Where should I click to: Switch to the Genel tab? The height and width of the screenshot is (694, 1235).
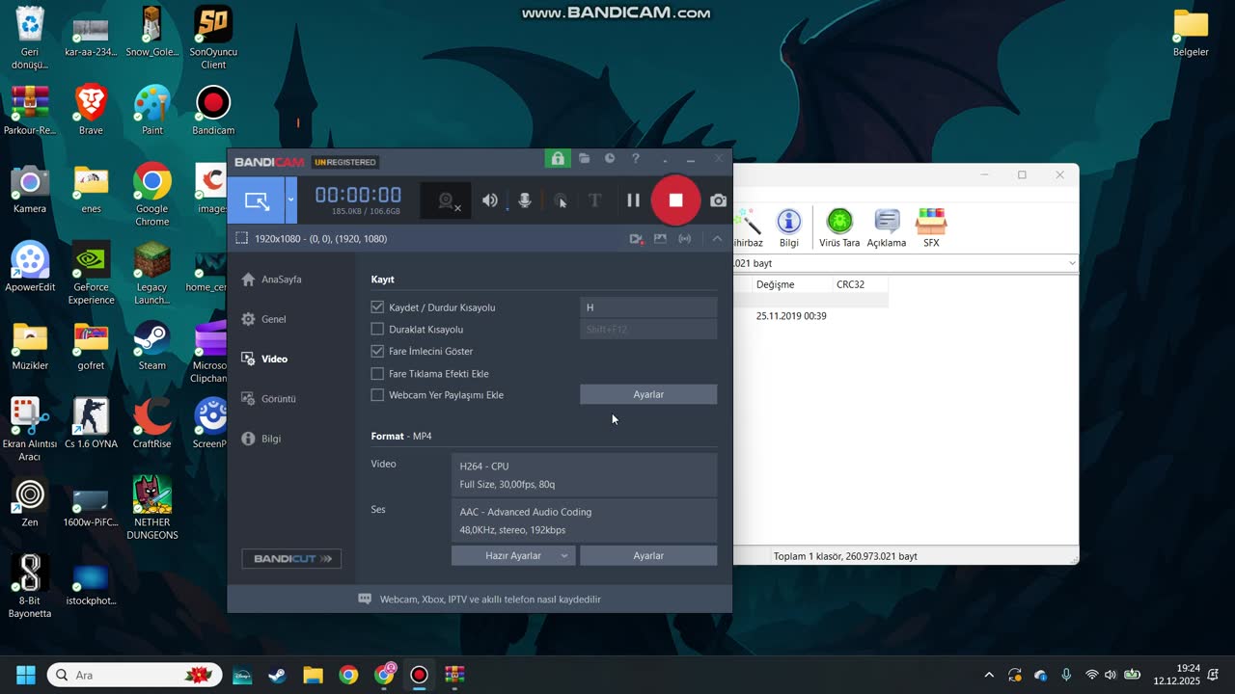click(273, 319)
